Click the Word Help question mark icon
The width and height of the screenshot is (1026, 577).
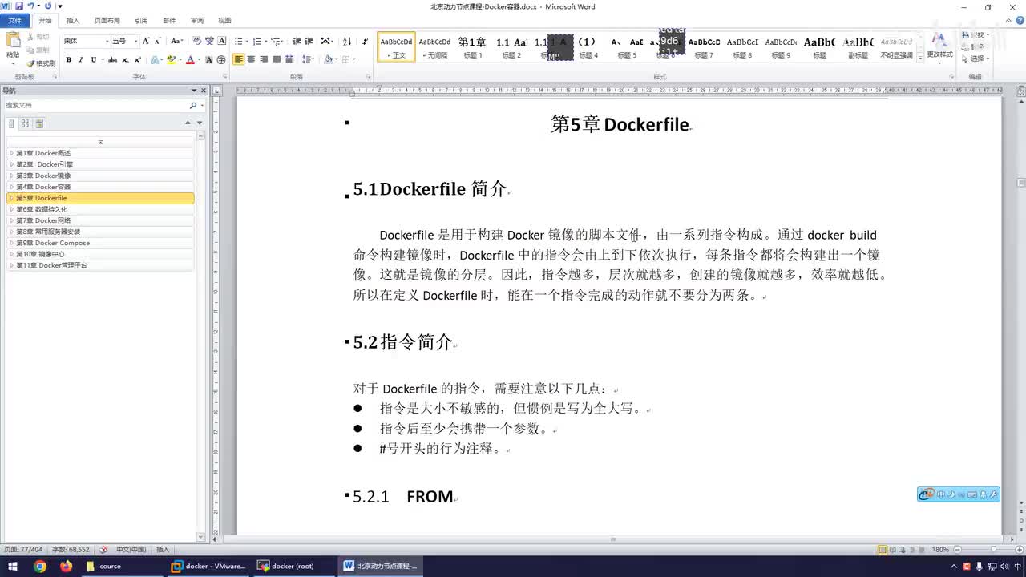coord(1020,21)
